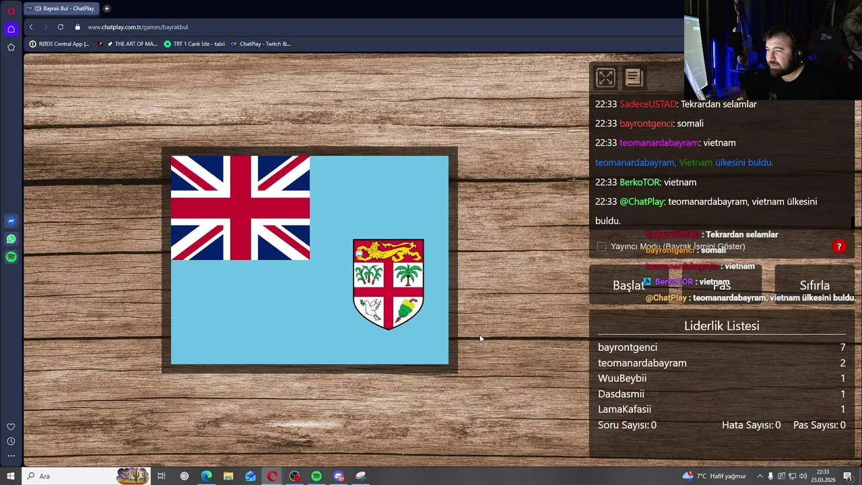Open the heart favorites icon in sidebar
The image size is (862, 485).
point(11,426)
